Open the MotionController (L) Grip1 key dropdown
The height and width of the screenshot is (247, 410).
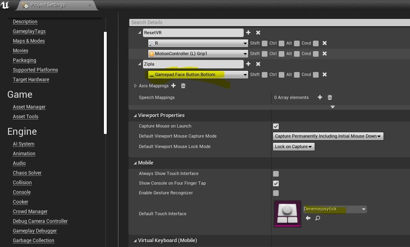198,54
